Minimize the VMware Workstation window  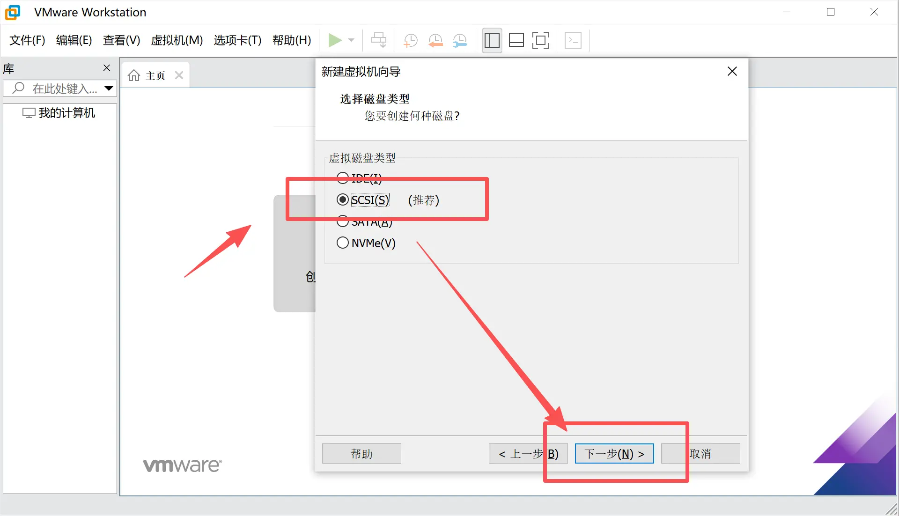(787, 12)
